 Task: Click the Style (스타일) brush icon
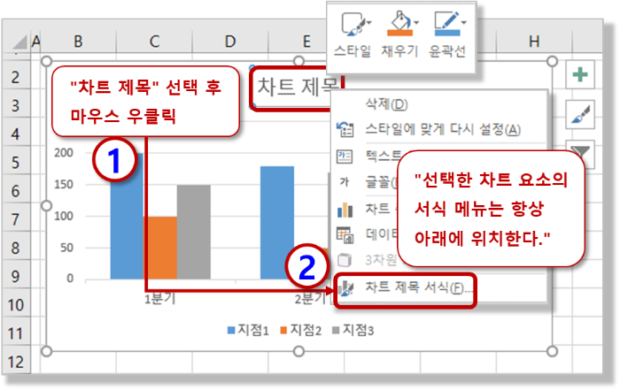coord(352,24)
